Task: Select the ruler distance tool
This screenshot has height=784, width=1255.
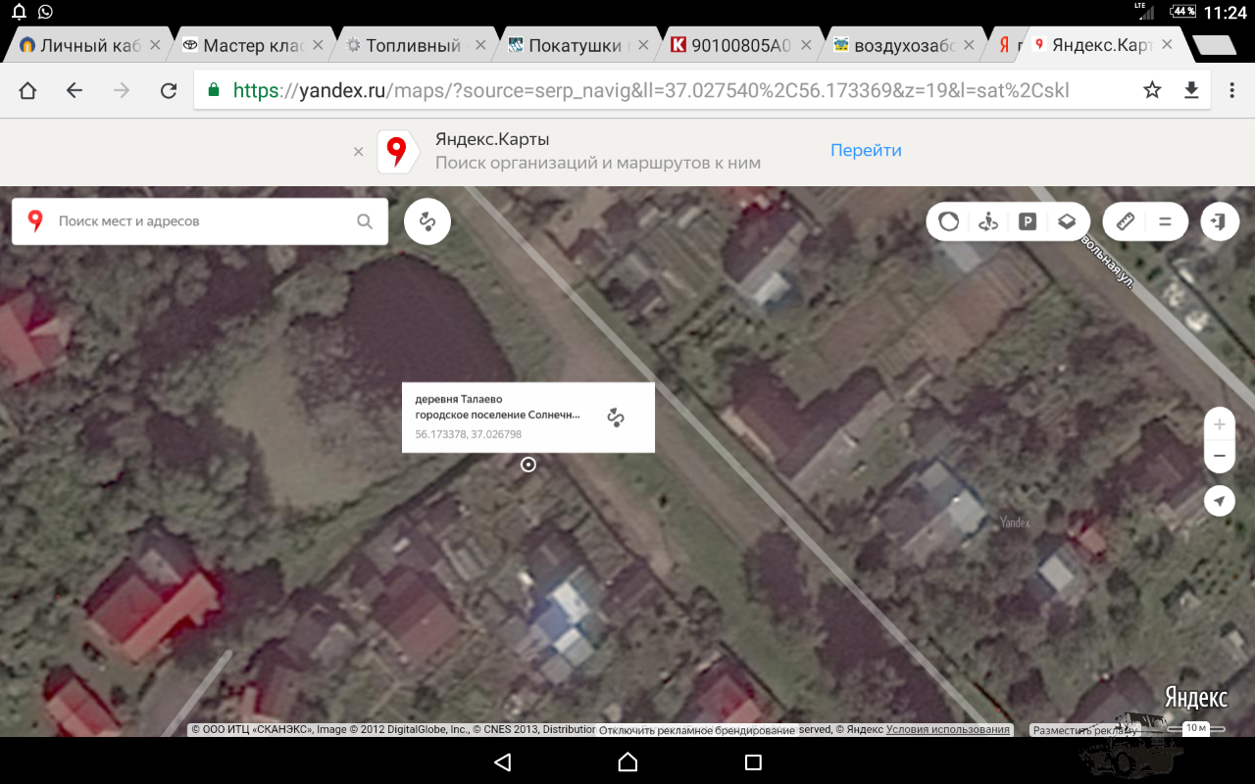Action: pyautogui.click(x=1126, y=221)
